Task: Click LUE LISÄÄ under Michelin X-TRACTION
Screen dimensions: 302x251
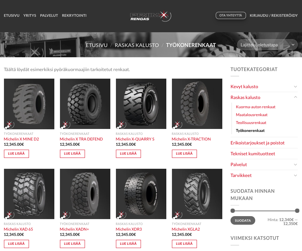Action: [184, 154]
